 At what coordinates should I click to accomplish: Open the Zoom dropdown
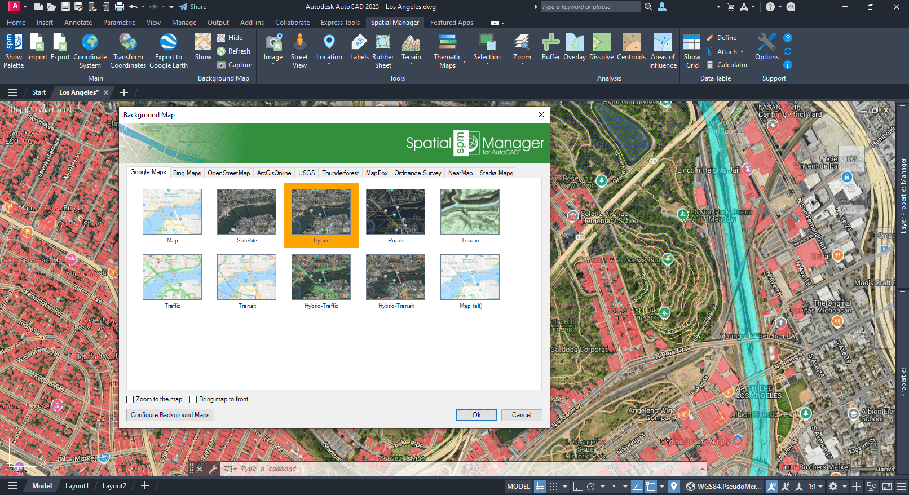pyautogui.click(x=522, y=64)
